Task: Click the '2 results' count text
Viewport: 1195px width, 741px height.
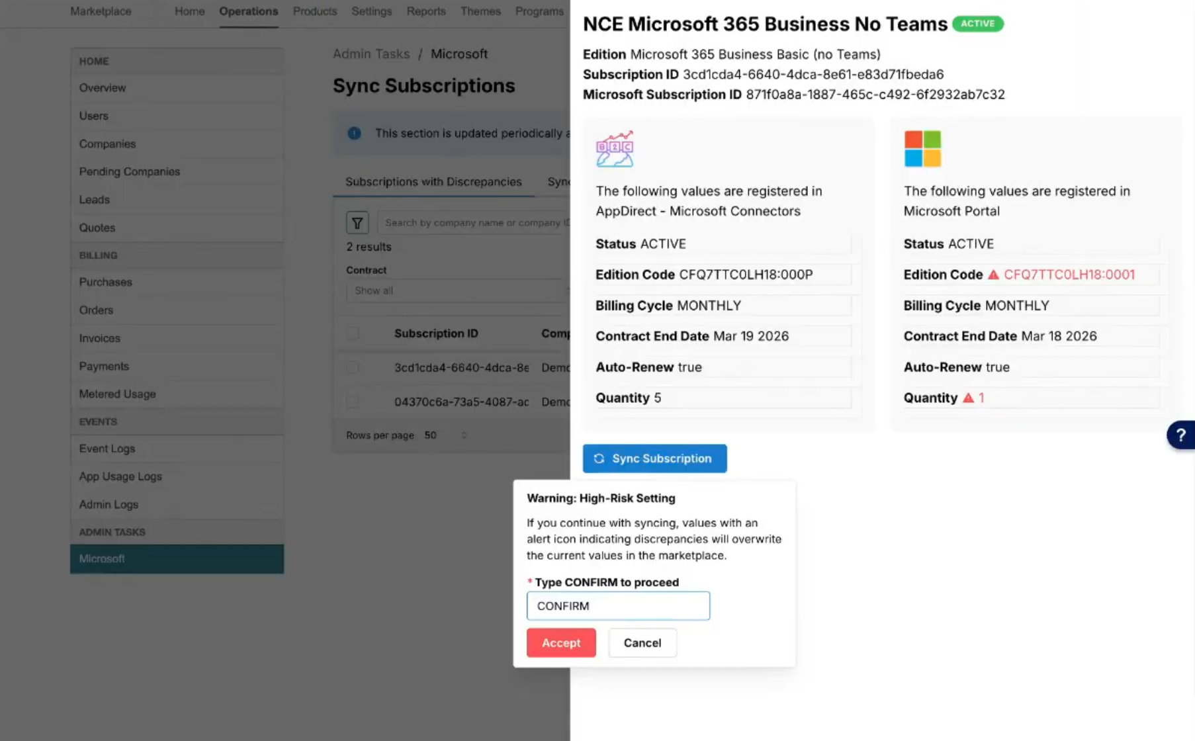Action: (x=369, y=247)
